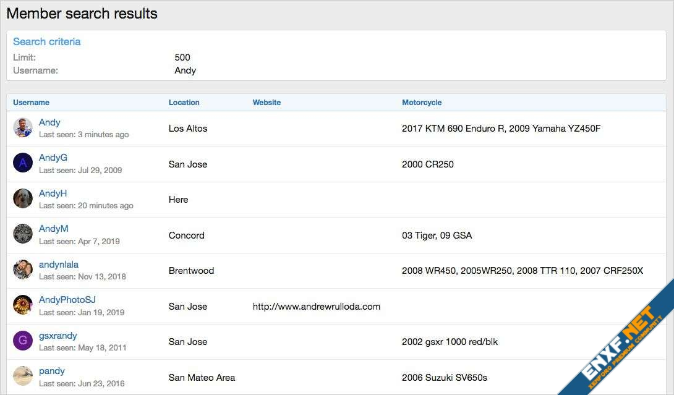Select andynlala's couple photo avatar
The height and width of the screenshot is (395, 674).
click(x=23, y=270)
